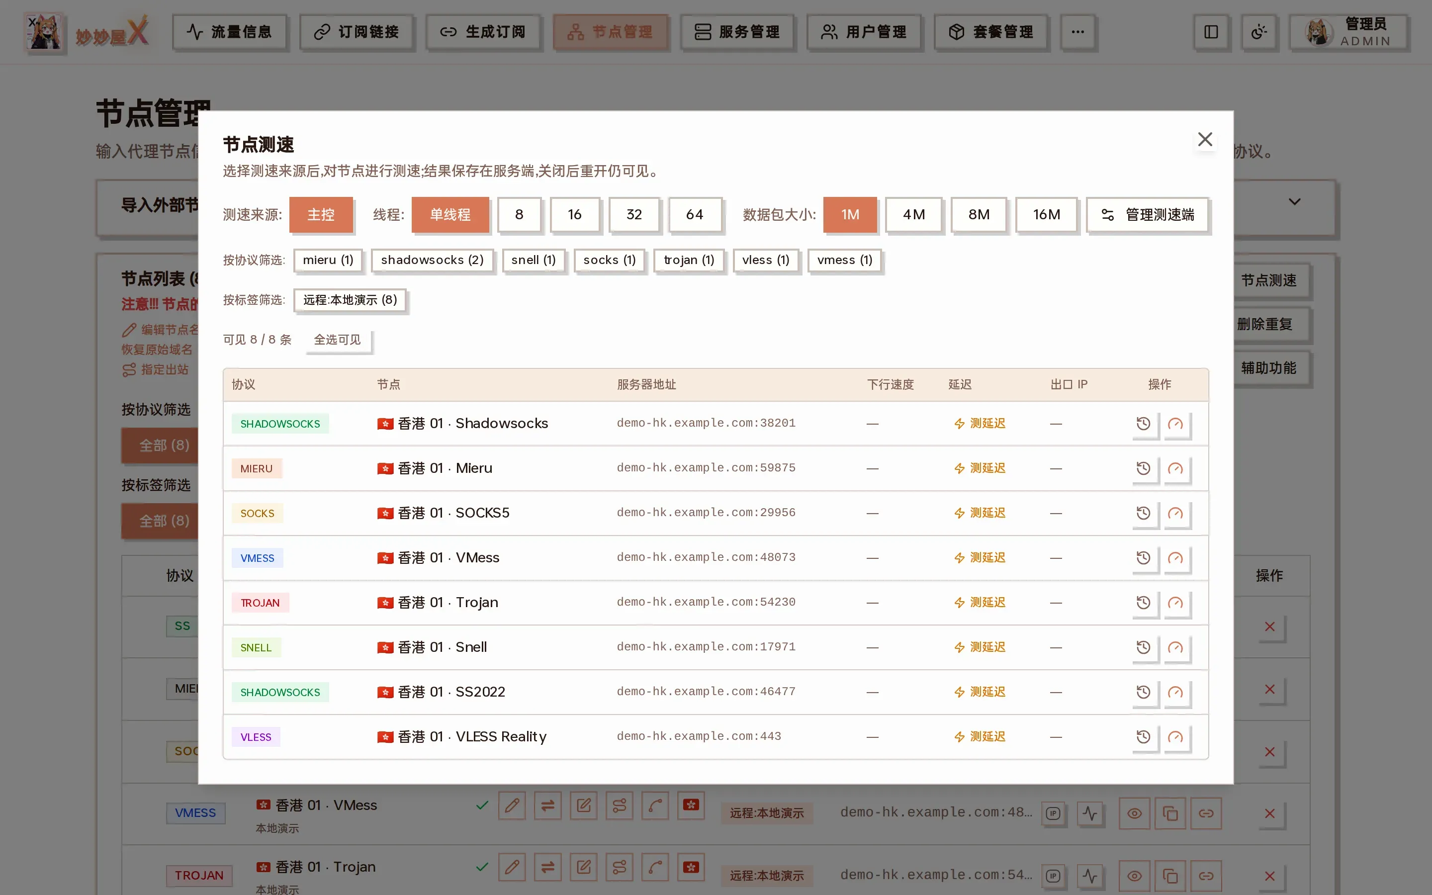
Task: Select single-thread 单线程 option
Action: click(449, 214)
